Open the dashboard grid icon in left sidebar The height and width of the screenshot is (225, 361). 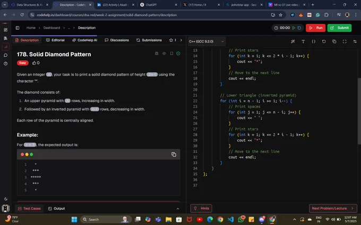[x=5, y=30]
